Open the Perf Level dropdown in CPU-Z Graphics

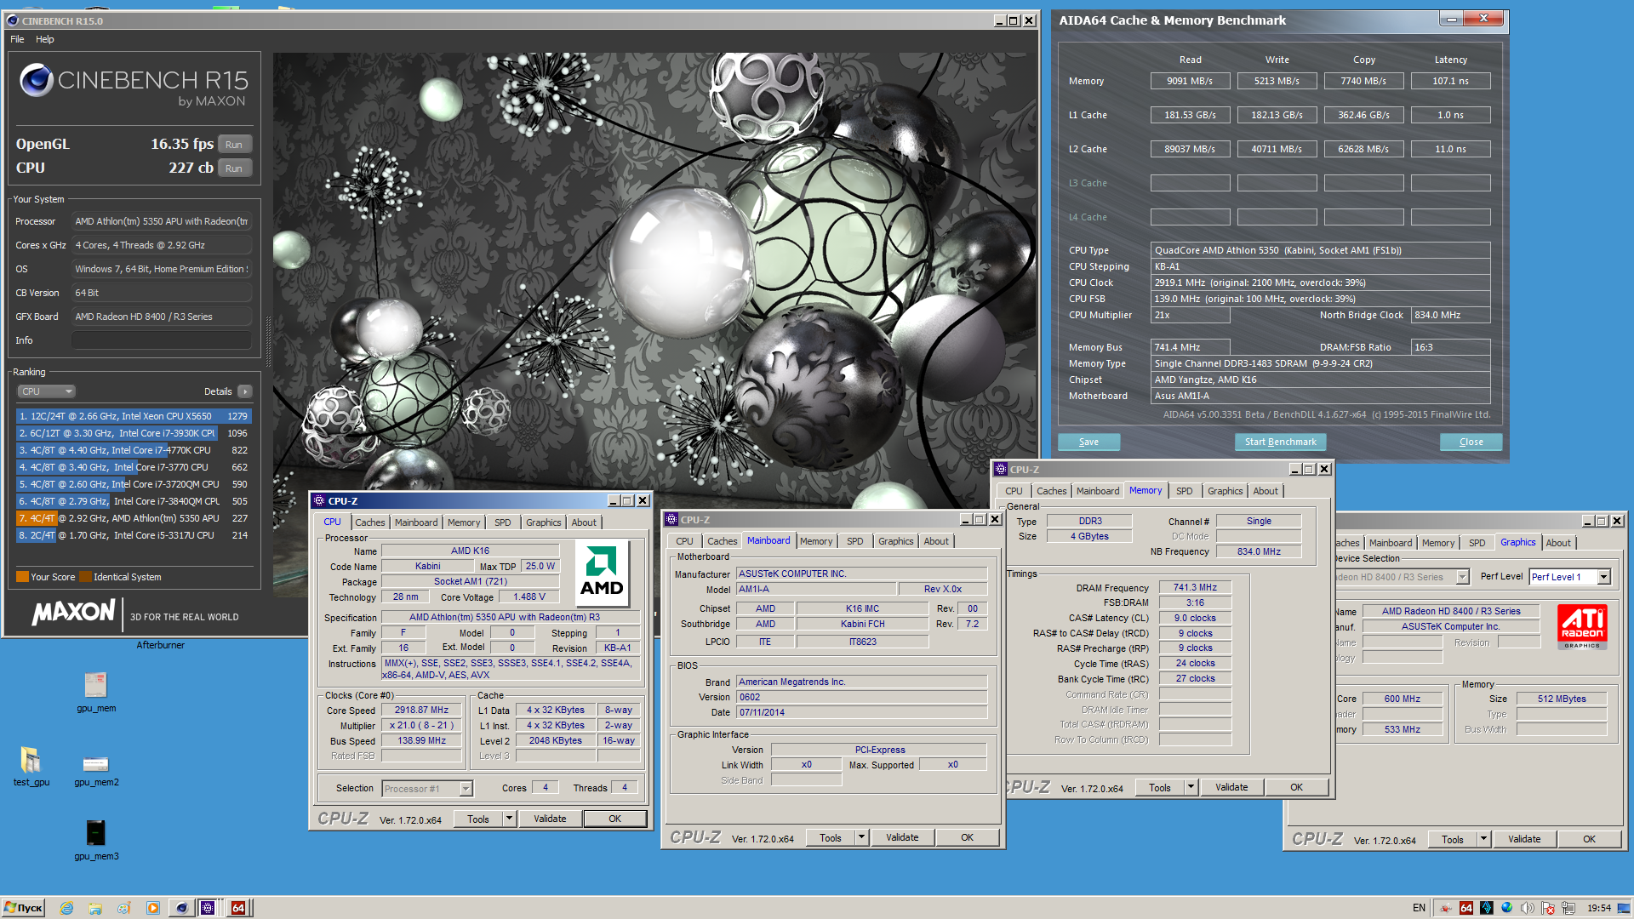coord(1604,577)
